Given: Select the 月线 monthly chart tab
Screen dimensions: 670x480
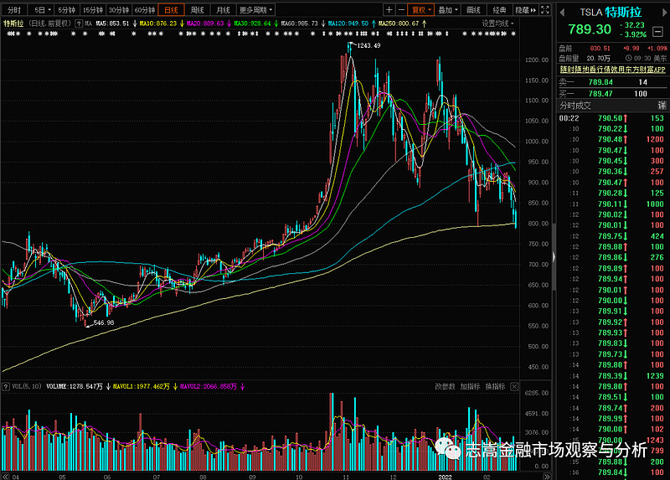Looking at the screenshot, I should [x=222, y=9].
